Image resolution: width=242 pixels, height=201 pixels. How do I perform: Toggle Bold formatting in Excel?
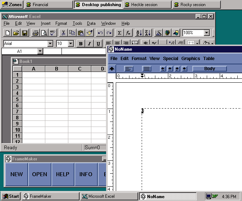pos(81,44)
